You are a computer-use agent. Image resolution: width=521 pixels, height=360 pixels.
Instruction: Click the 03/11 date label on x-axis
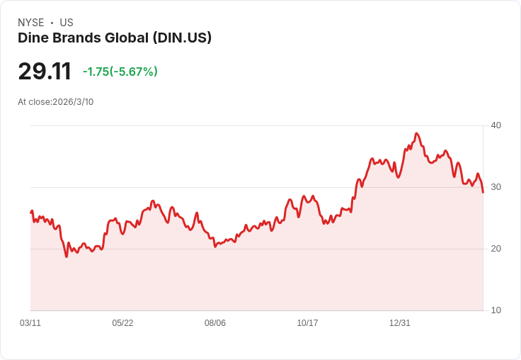point(30,323)
